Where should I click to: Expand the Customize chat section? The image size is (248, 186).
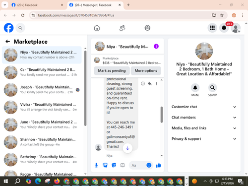point(204,107)
